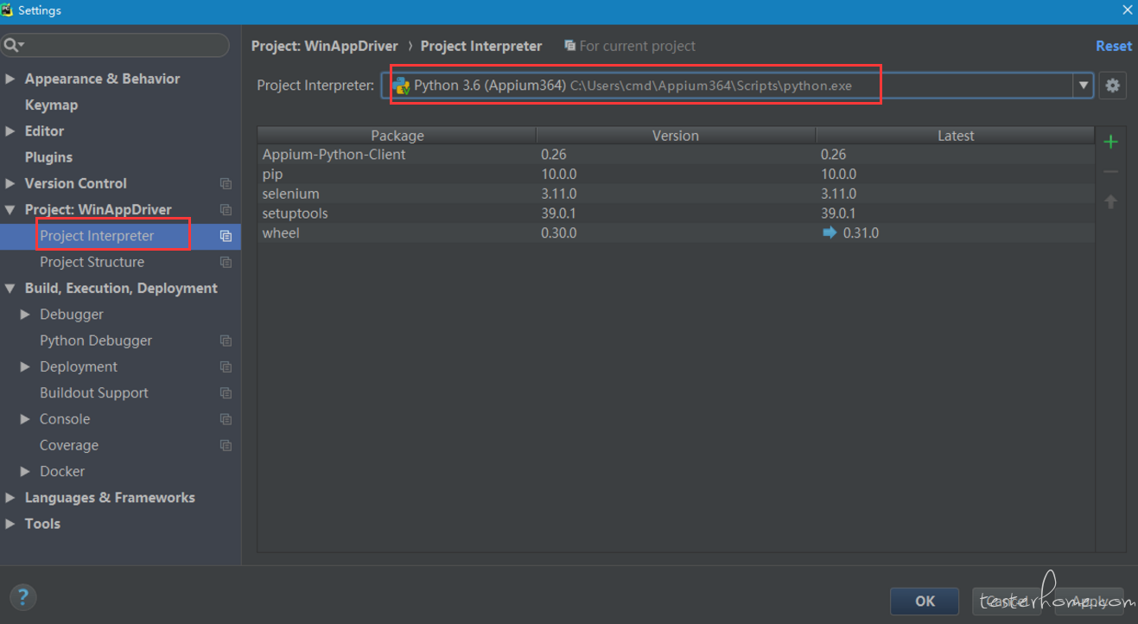This screenshot has height=624, width=1138.
Task: Click the minus uninstall package icon
Action: tap(1111, 172)
